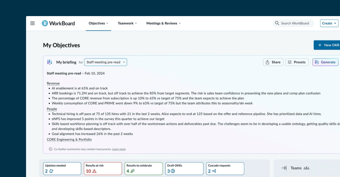Click the Draft OKRs pie icon
The image size is (340, 177).
coord(173,171)
